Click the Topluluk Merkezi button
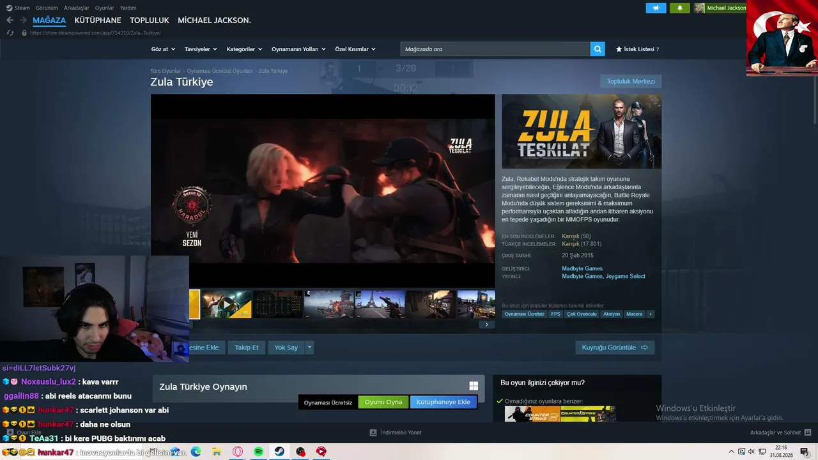The image size is (818, 460). [631, 81]
